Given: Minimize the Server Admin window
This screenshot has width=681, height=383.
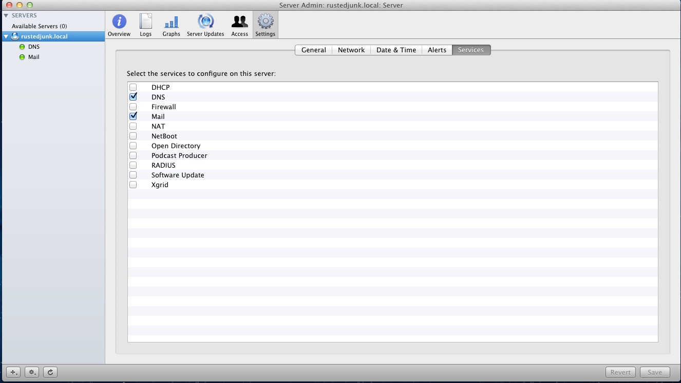Looking at the screenshot, I should 20,5.
